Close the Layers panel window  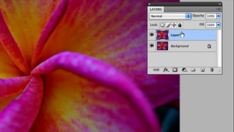coord(150,4)
